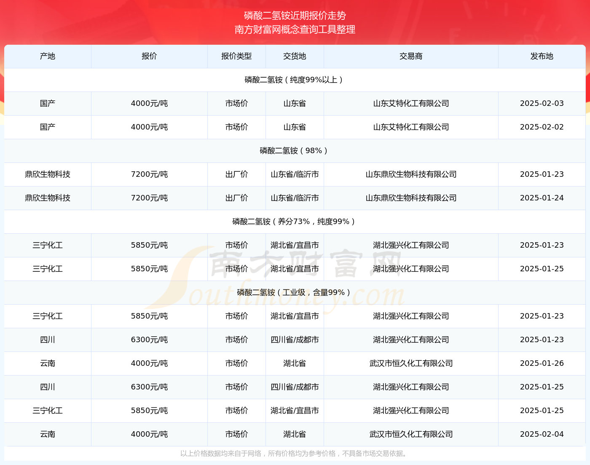Click the date cell 2025-01-24
Viewport: 590px width, 465px height.
pyautogui.click(x=542, y=198)
